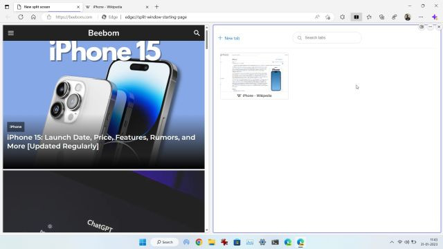This screenshot has width=443, height=249.
Task: Open the Favorites star list icon
Action: click(x=369, y=17)
